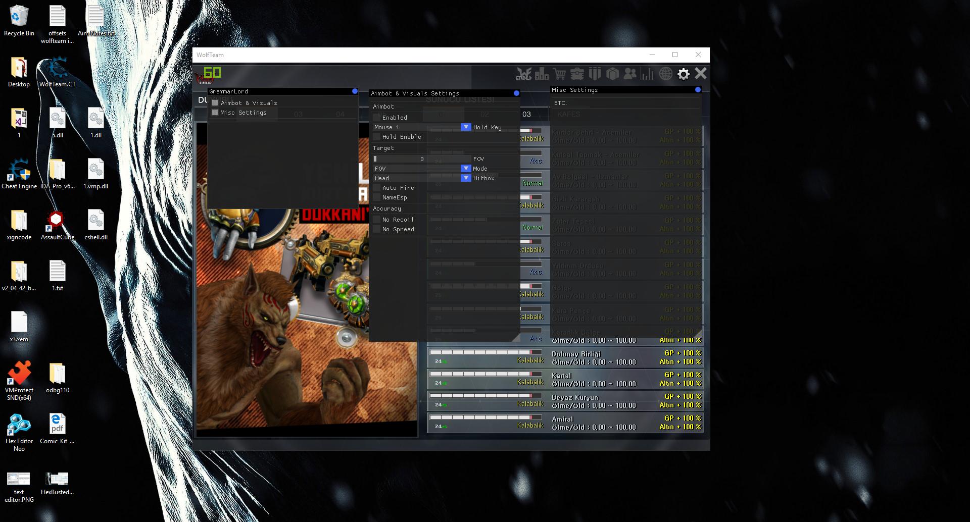Open the Recycle Bin desktop icon
This screenshot has height=522, width=970.
[19, 22]
